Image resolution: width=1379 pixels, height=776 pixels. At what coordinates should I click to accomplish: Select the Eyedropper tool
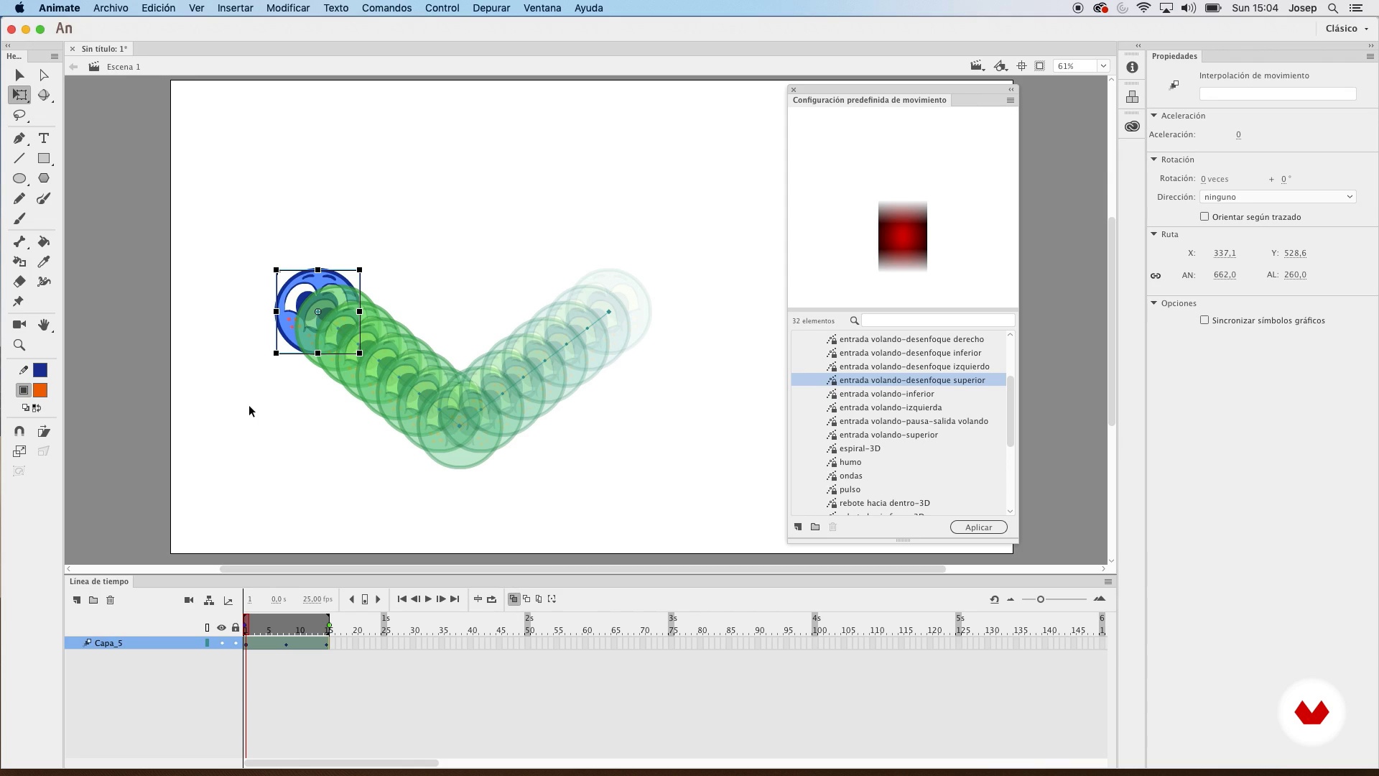click(44, 262)
